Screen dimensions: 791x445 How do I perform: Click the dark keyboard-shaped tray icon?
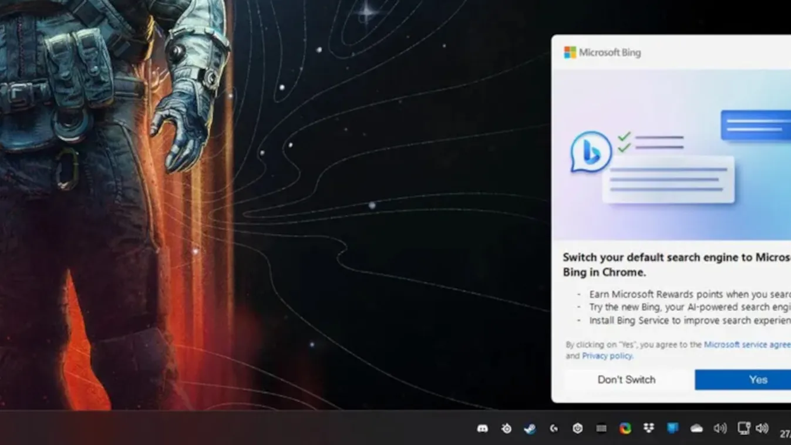pyautogui.click(x=601, y=429)
